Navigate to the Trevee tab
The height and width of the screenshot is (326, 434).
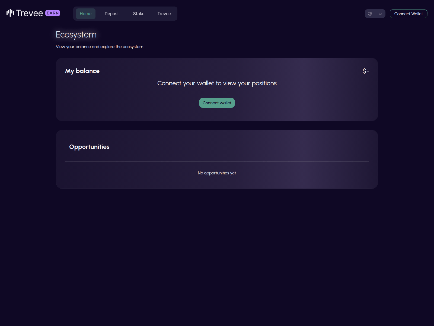coord(164,14)
